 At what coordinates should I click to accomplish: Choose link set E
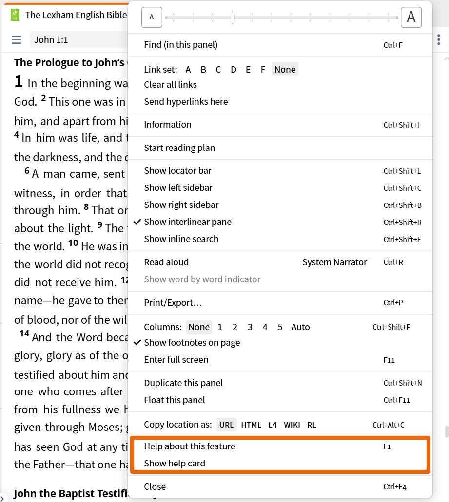(x=248, y=70)
